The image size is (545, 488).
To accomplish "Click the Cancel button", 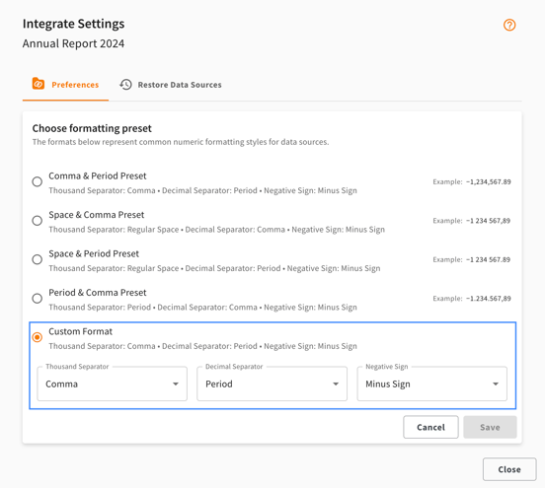I will (430, 427).
